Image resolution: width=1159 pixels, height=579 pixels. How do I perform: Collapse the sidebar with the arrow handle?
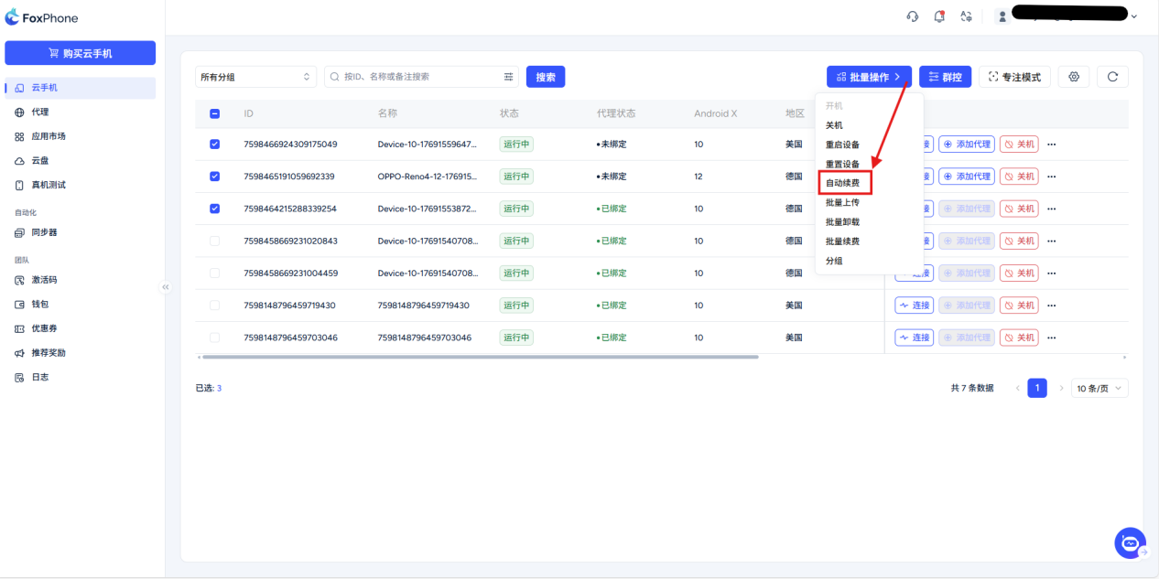tap(166, 287)
